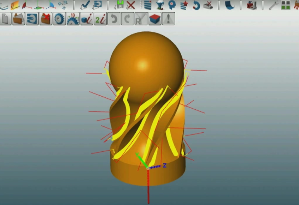Screen dimensions: 299x205
Task: Select the eraser icon with red X
Action: 208,6
